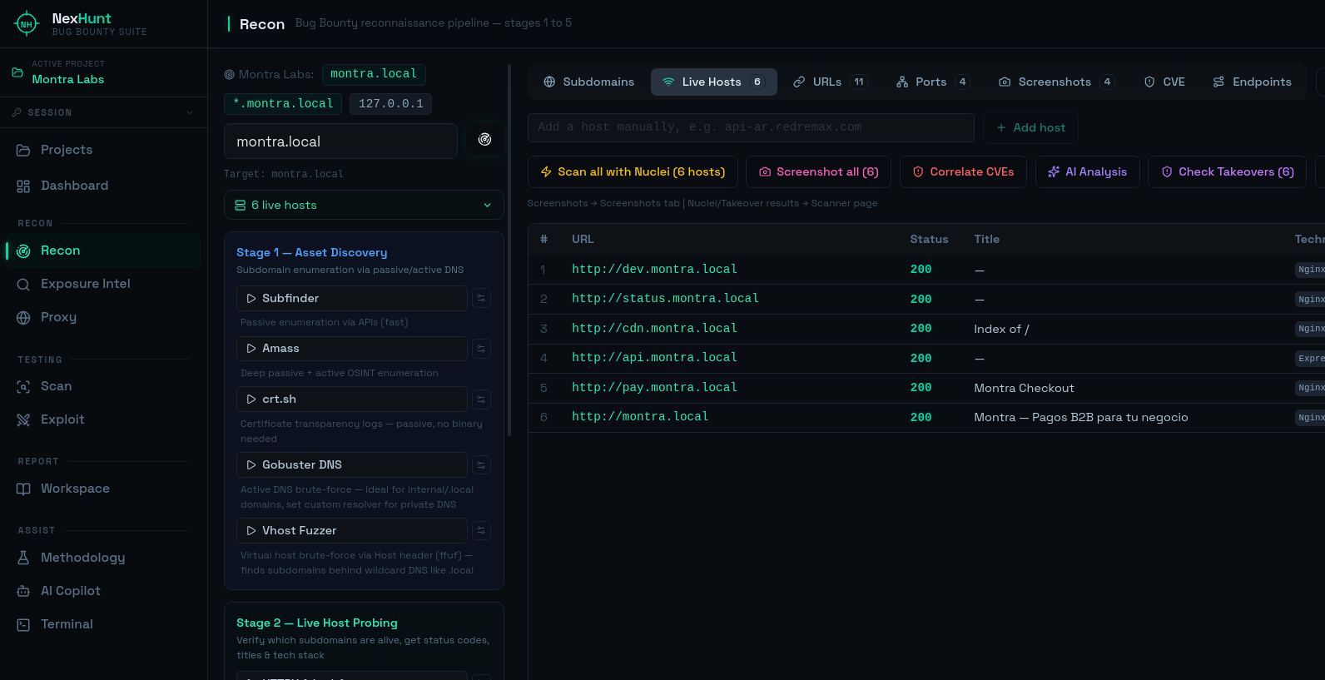This screenshot has width=1325, height=680.
Task: Open http://dev.montra.local link
Action: click(654, 270)
